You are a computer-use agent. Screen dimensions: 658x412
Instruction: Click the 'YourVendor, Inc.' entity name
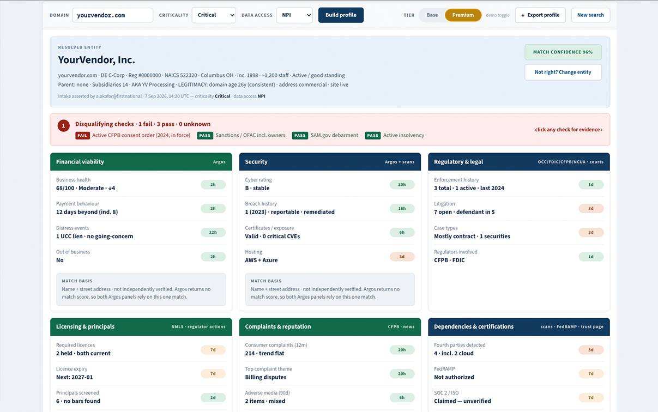[96, 60]
